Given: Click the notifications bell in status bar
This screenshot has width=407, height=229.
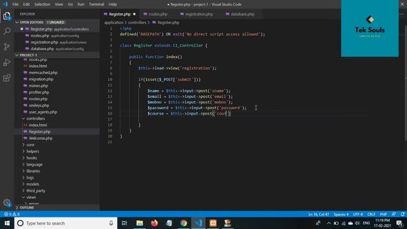Looking at the screenshot, I should (x=403, y=214).
